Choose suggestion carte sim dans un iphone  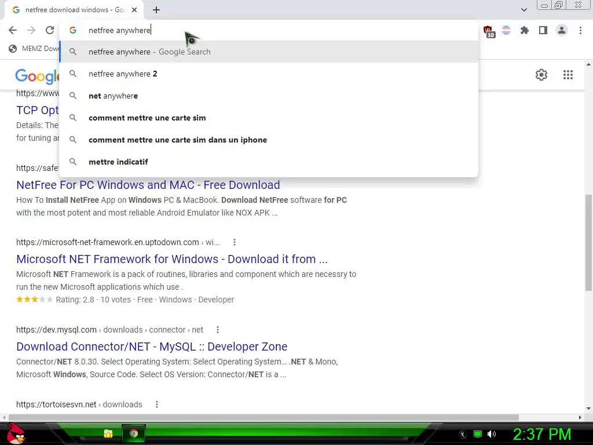[x=269, y=140]
